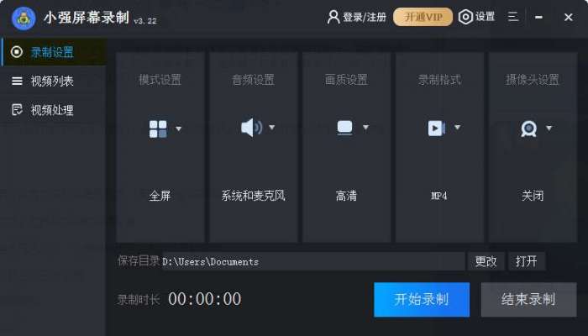This screenshot has height=336, width=588.
Task: Click the 00:00:00 recording timer
Action: pos(205,299)
